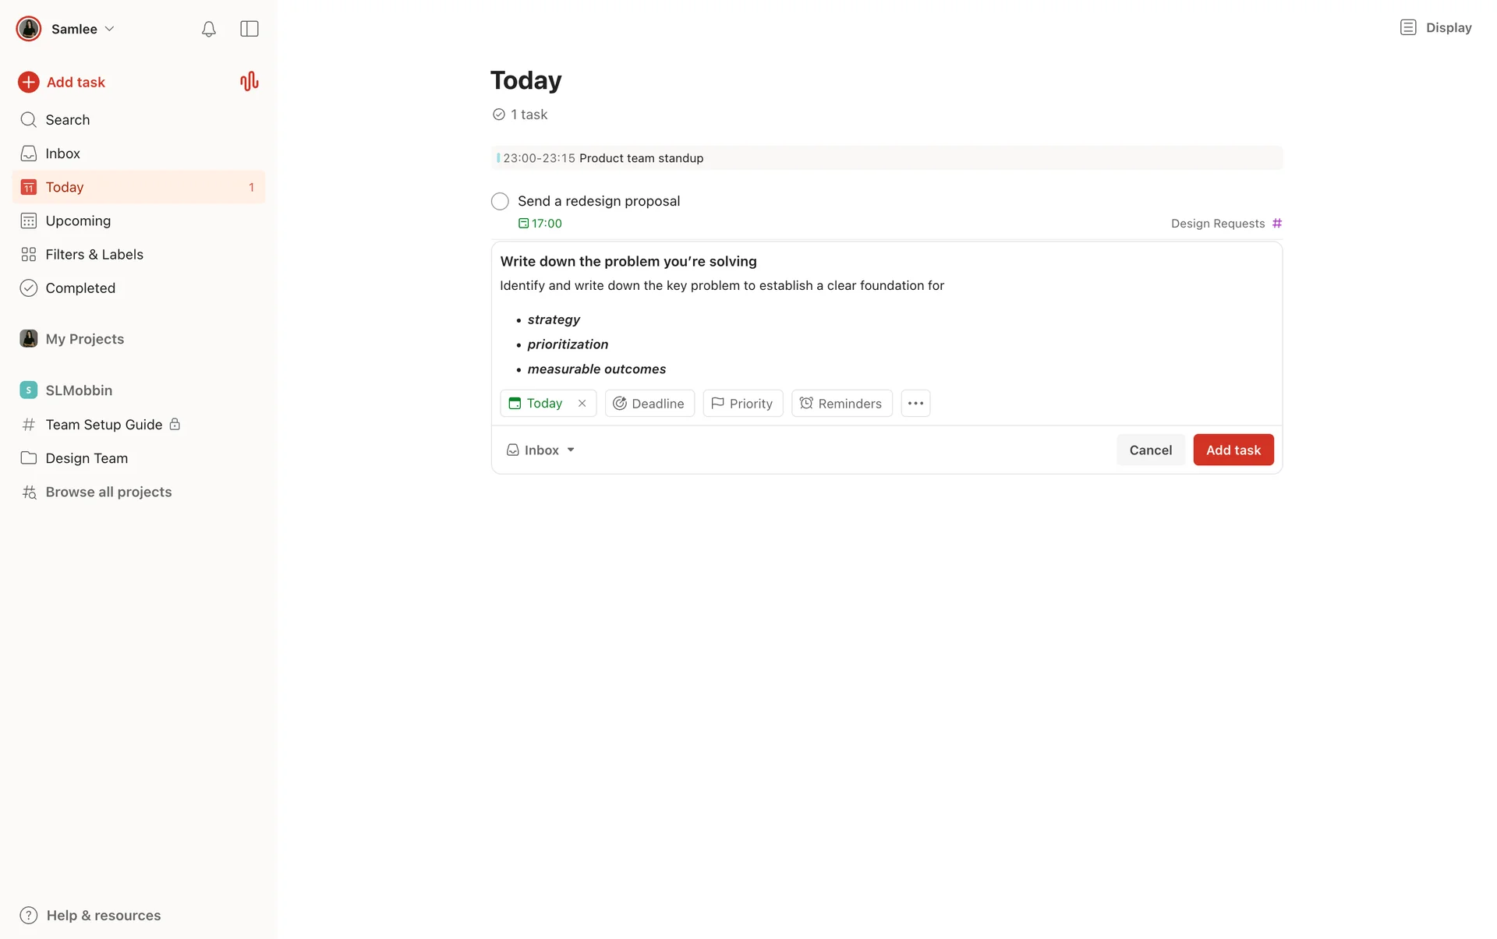Cancel the new task editor

[1150, 450]
